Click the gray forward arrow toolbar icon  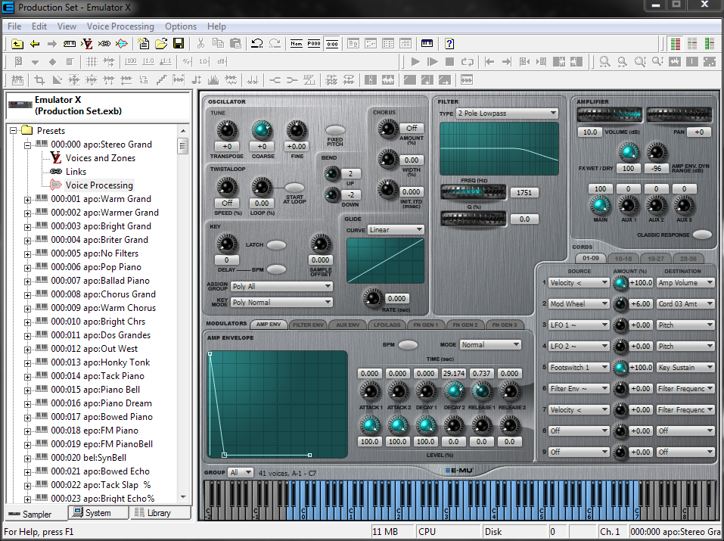pos(51,44)
